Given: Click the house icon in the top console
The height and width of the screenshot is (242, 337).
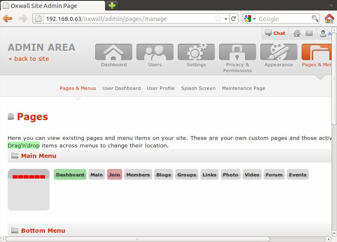Looking at the screenshot, I should coord(297,33).
